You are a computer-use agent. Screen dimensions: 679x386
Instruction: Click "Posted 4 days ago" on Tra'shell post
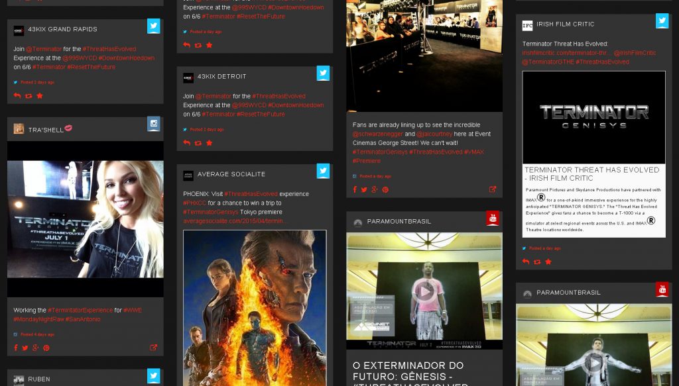coord(38,334)
